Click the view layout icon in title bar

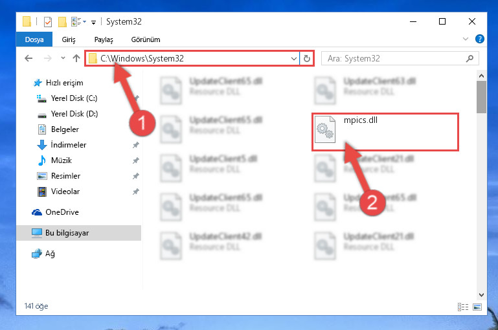click(76, 21)
